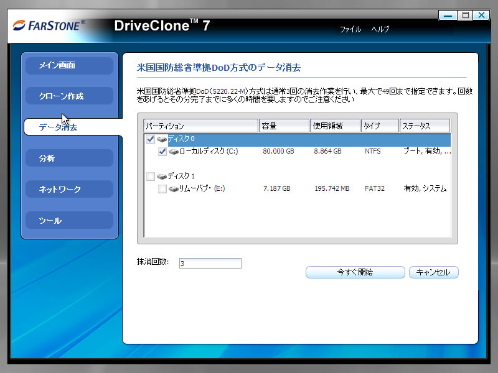Screen dimensions: 498x373
Task: Open the ヘルプ menu
Action: tap(380, 29)
